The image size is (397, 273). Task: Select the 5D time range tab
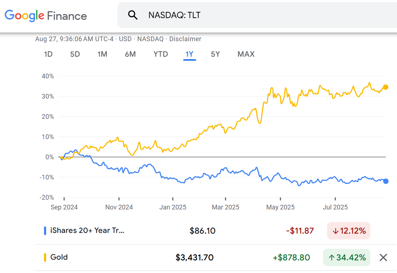click(75, 54)
